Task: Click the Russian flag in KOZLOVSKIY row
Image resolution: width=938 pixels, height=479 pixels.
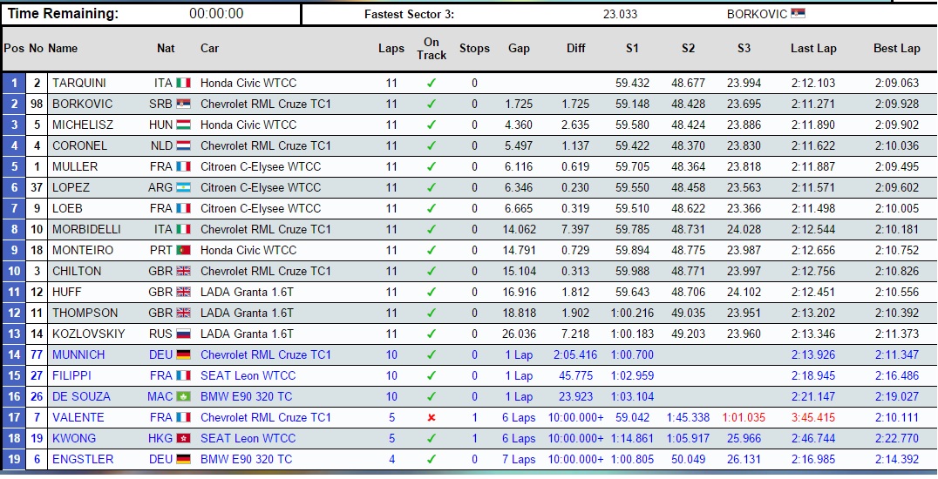Action: (183, 334)
